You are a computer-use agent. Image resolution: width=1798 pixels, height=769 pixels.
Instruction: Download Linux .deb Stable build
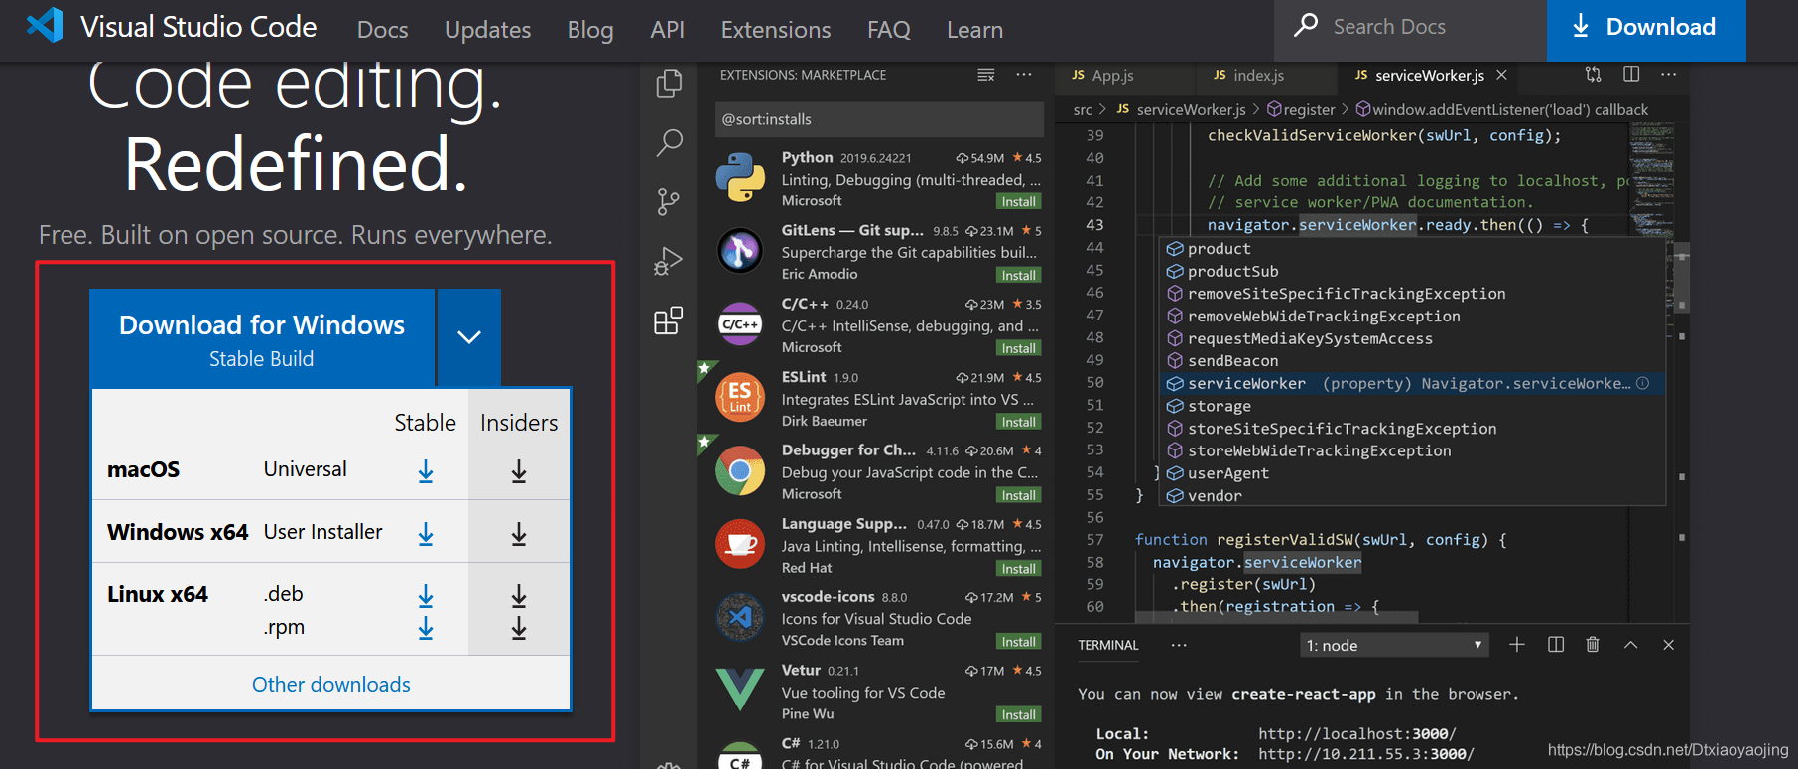[x=426, y=595]
